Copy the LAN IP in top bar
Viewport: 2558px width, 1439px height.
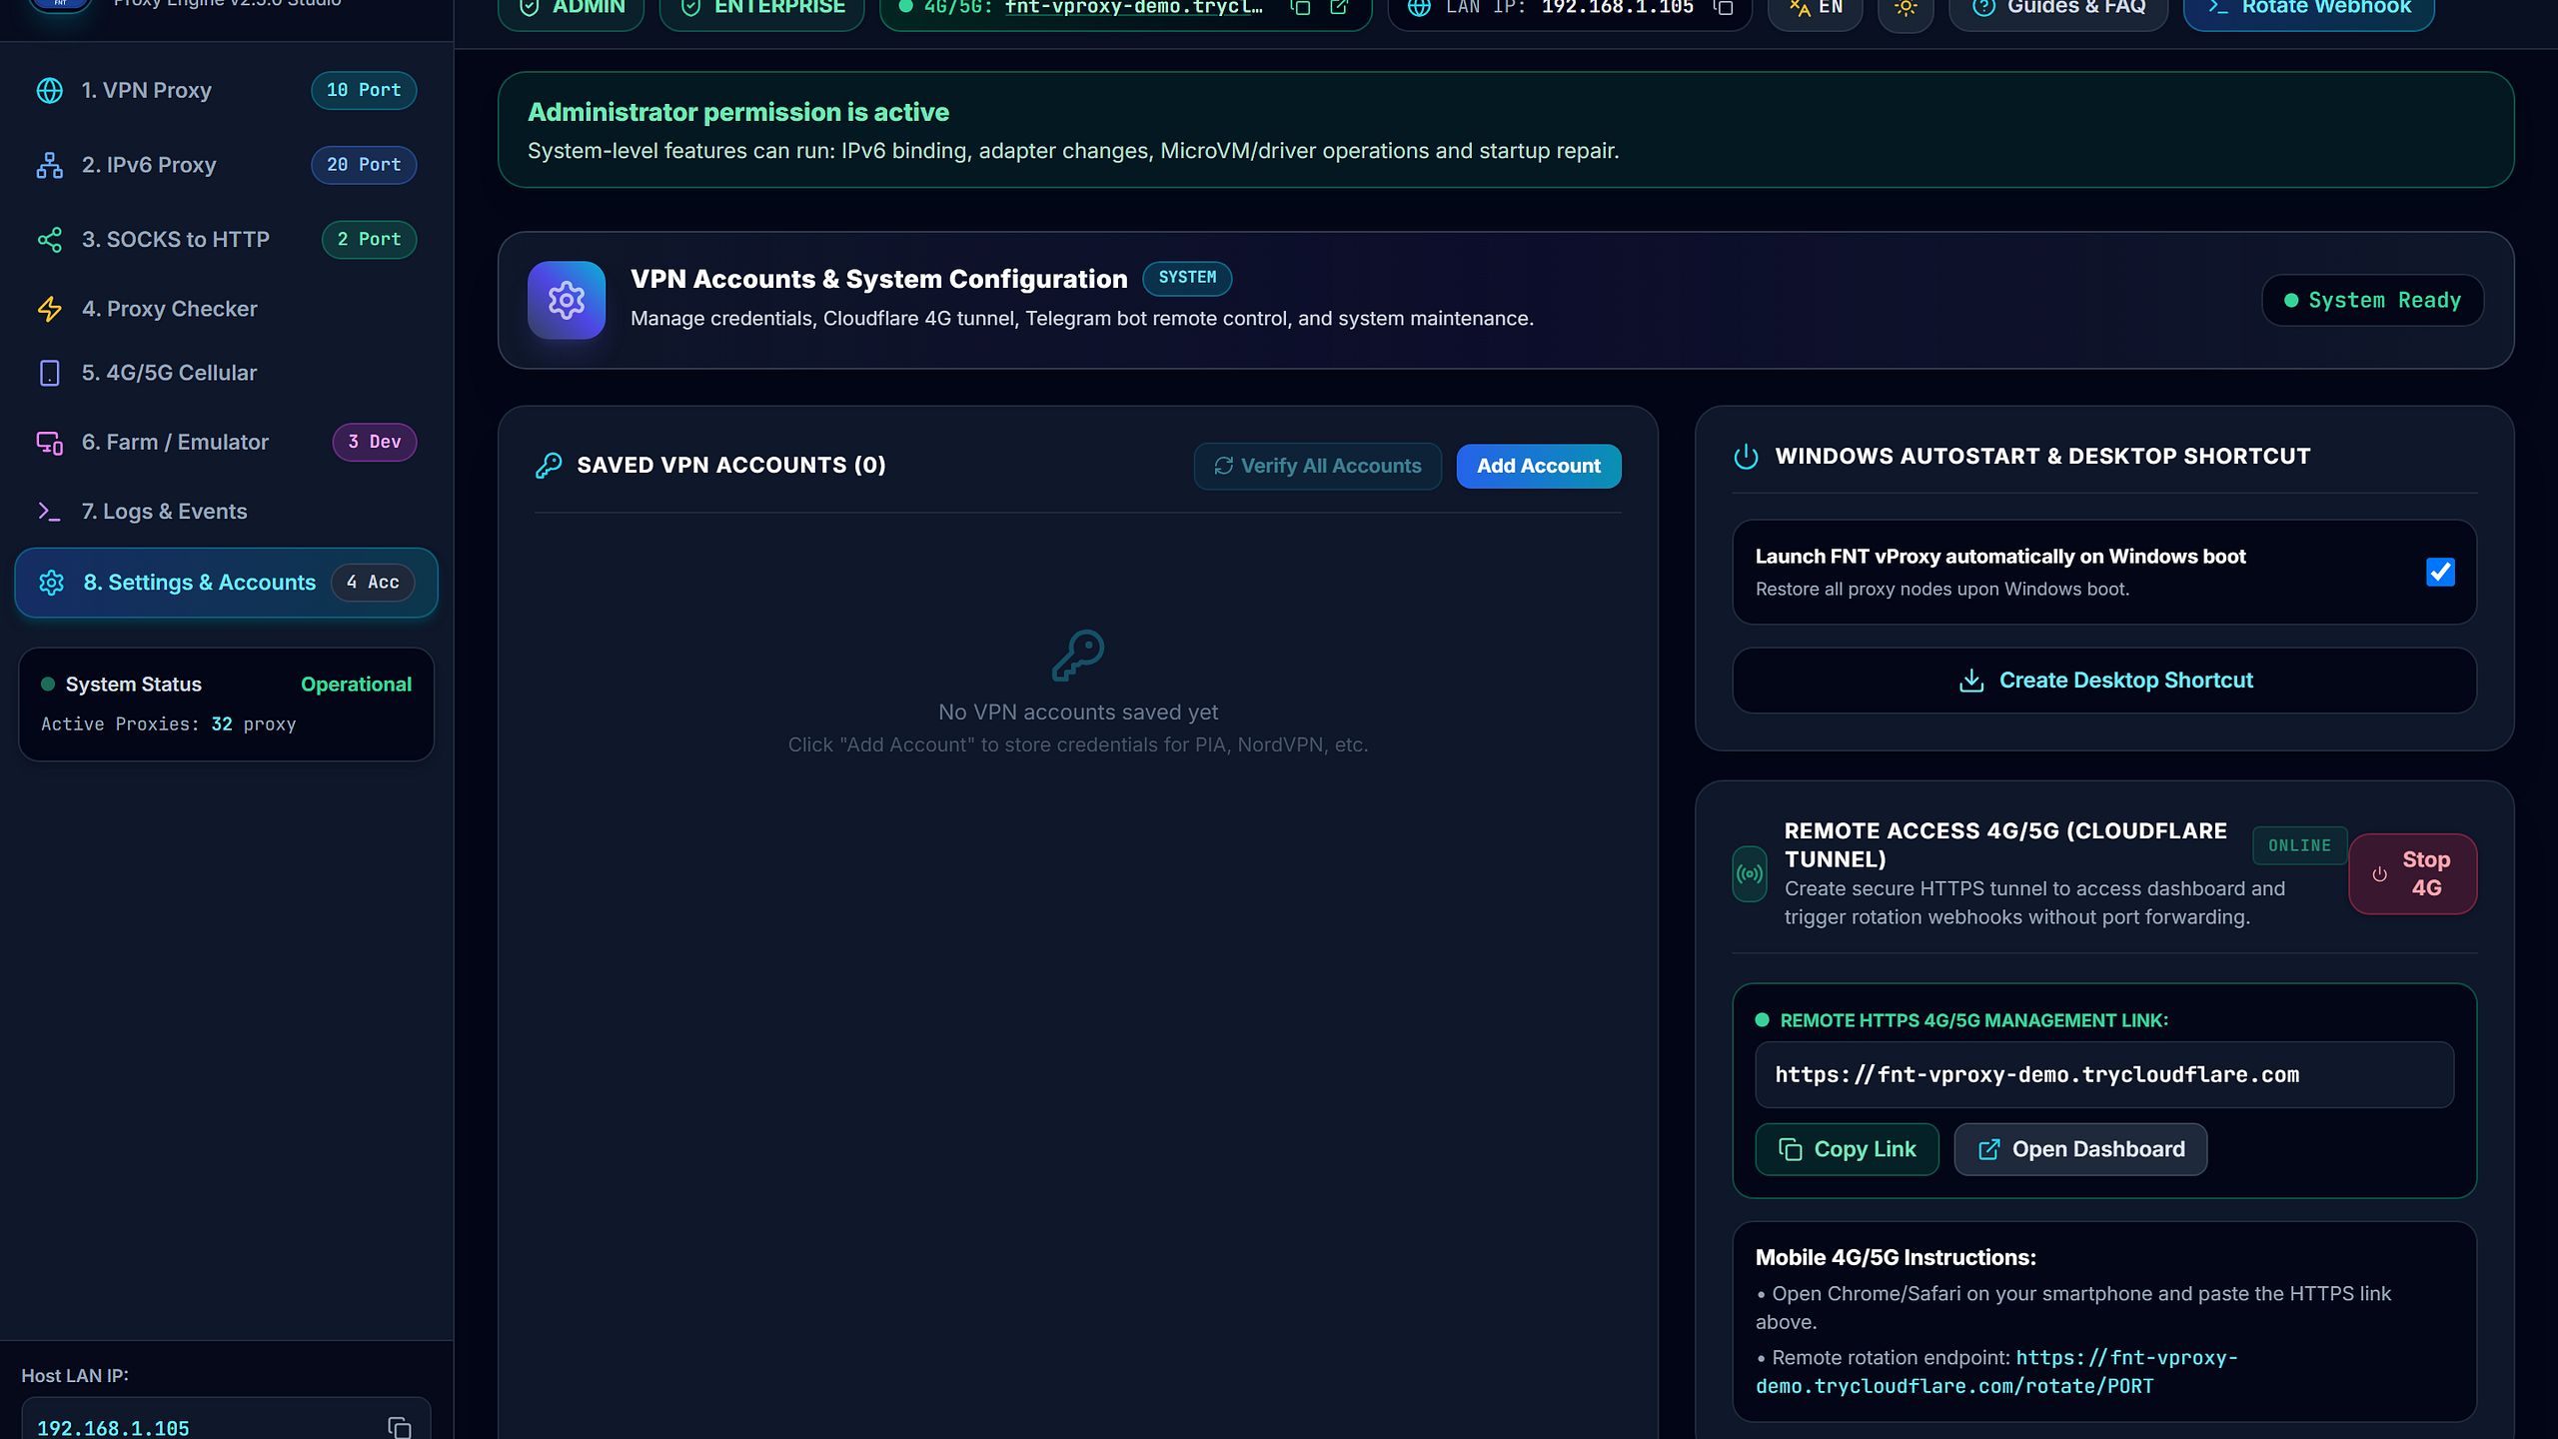[1723, 8]
